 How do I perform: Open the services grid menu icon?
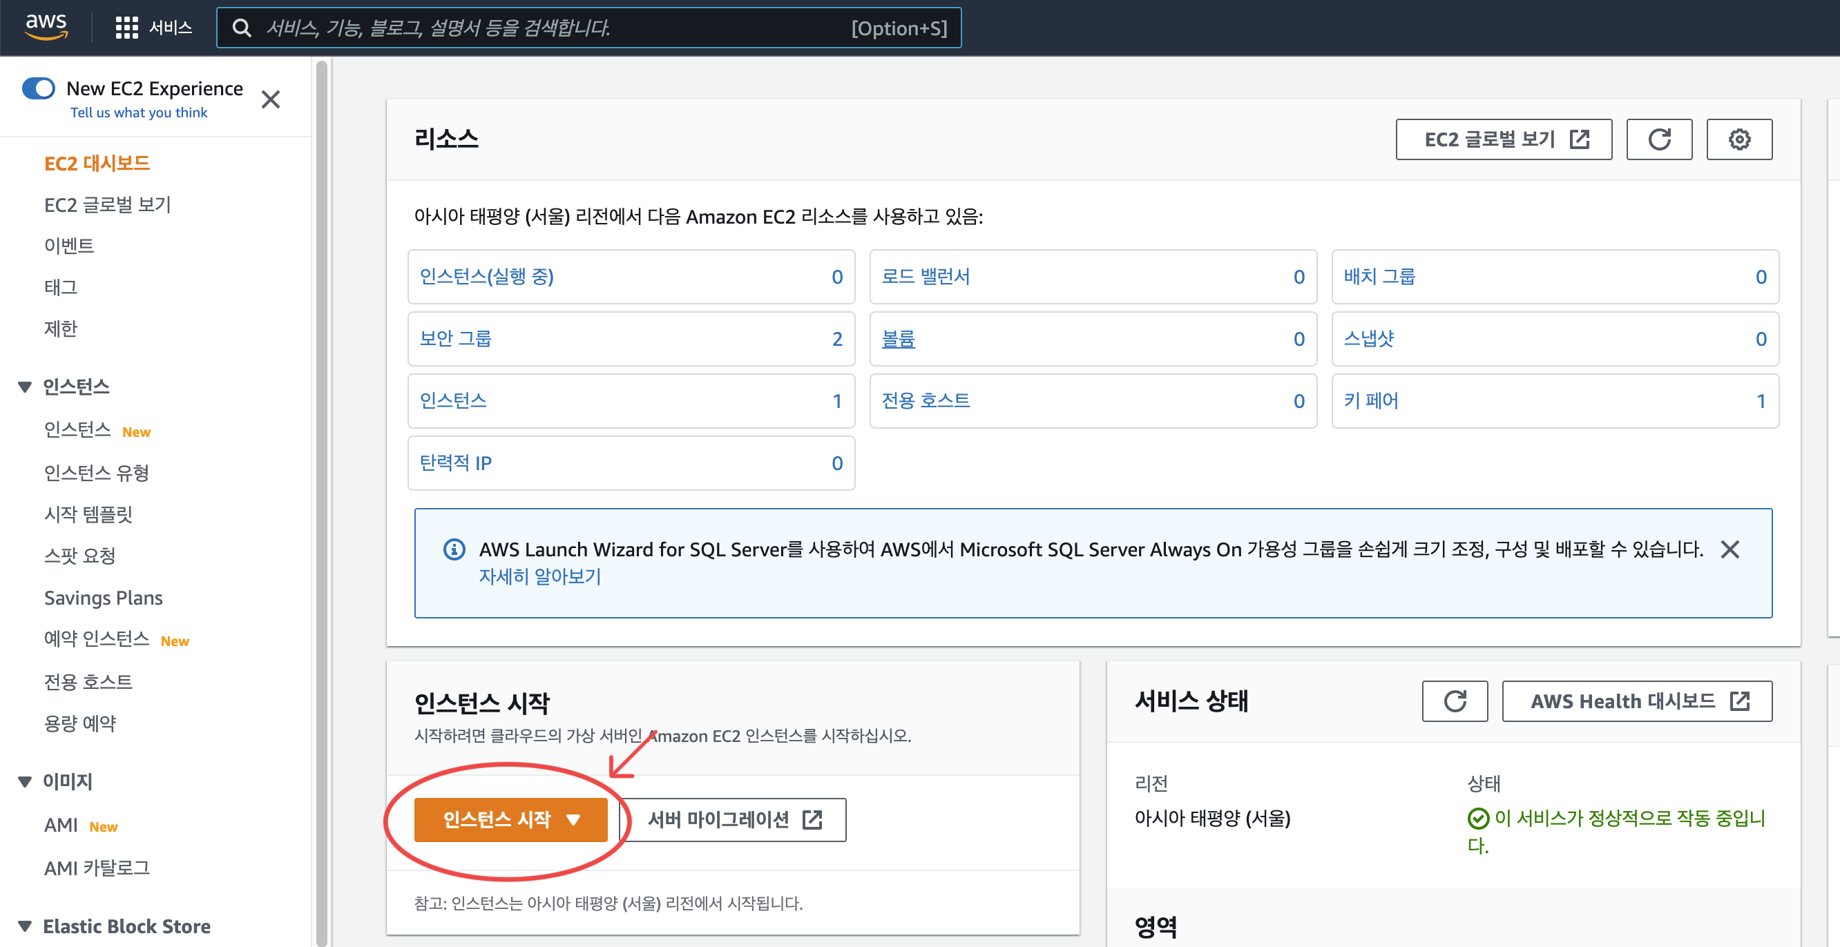(x=126, y=28)
